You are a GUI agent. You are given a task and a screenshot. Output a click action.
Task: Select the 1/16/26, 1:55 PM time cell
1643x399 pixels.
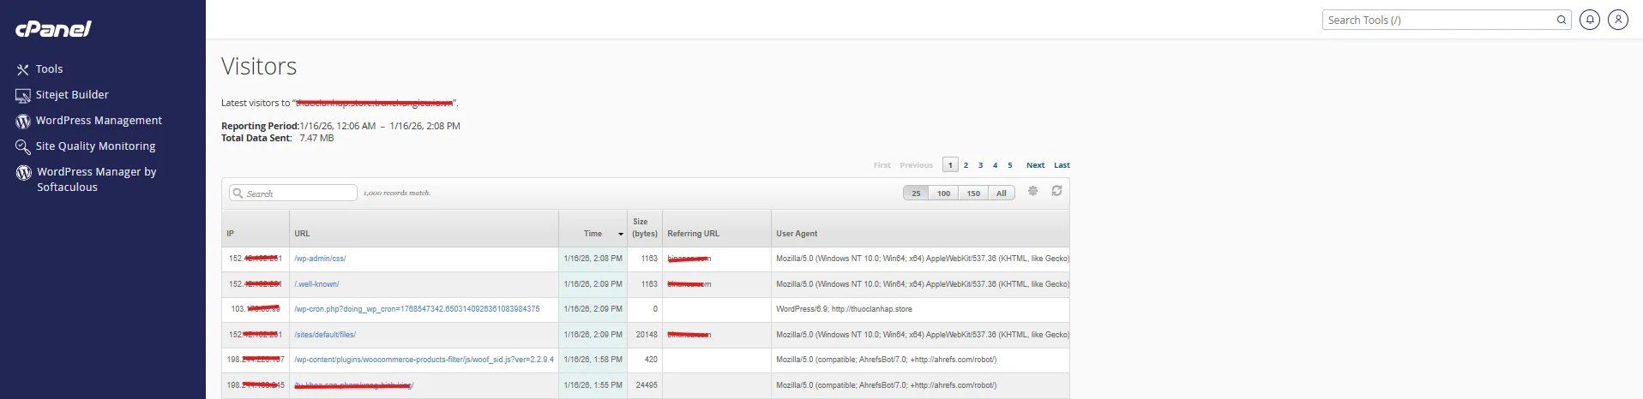tap(593, 385)
